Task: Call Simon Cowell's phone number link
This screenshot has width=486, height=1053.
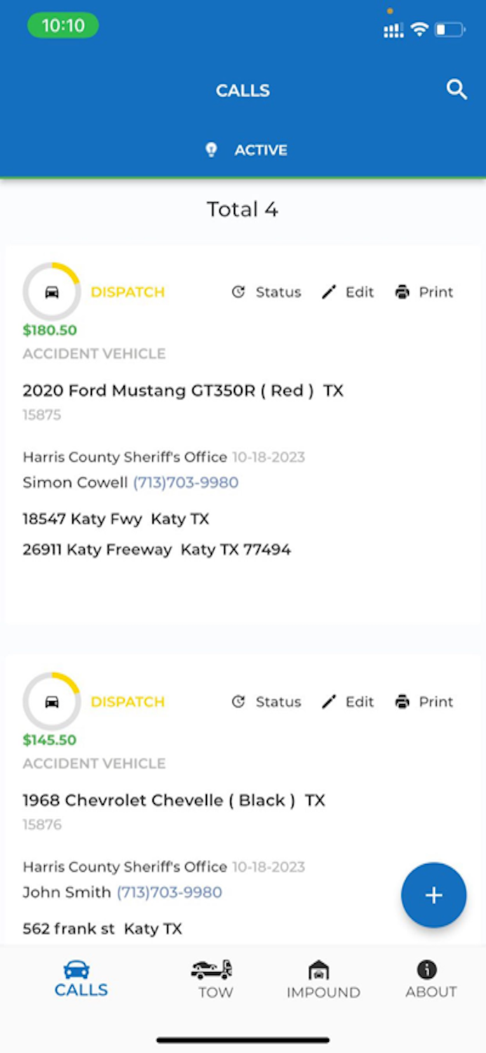Action: pos(186,482)
